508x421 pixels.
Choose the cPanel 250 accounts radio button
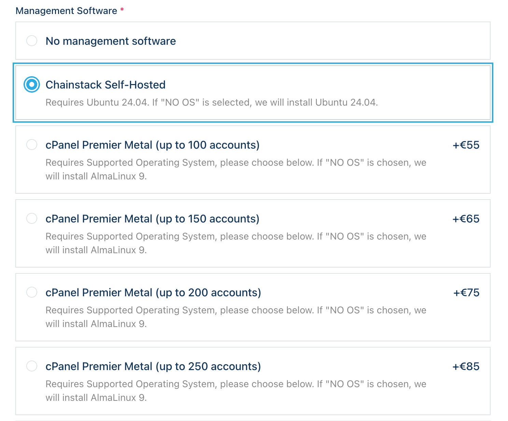click(32, 366)
